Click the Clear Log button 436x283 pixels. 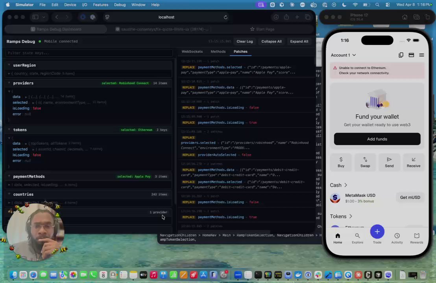coord(245,41)
